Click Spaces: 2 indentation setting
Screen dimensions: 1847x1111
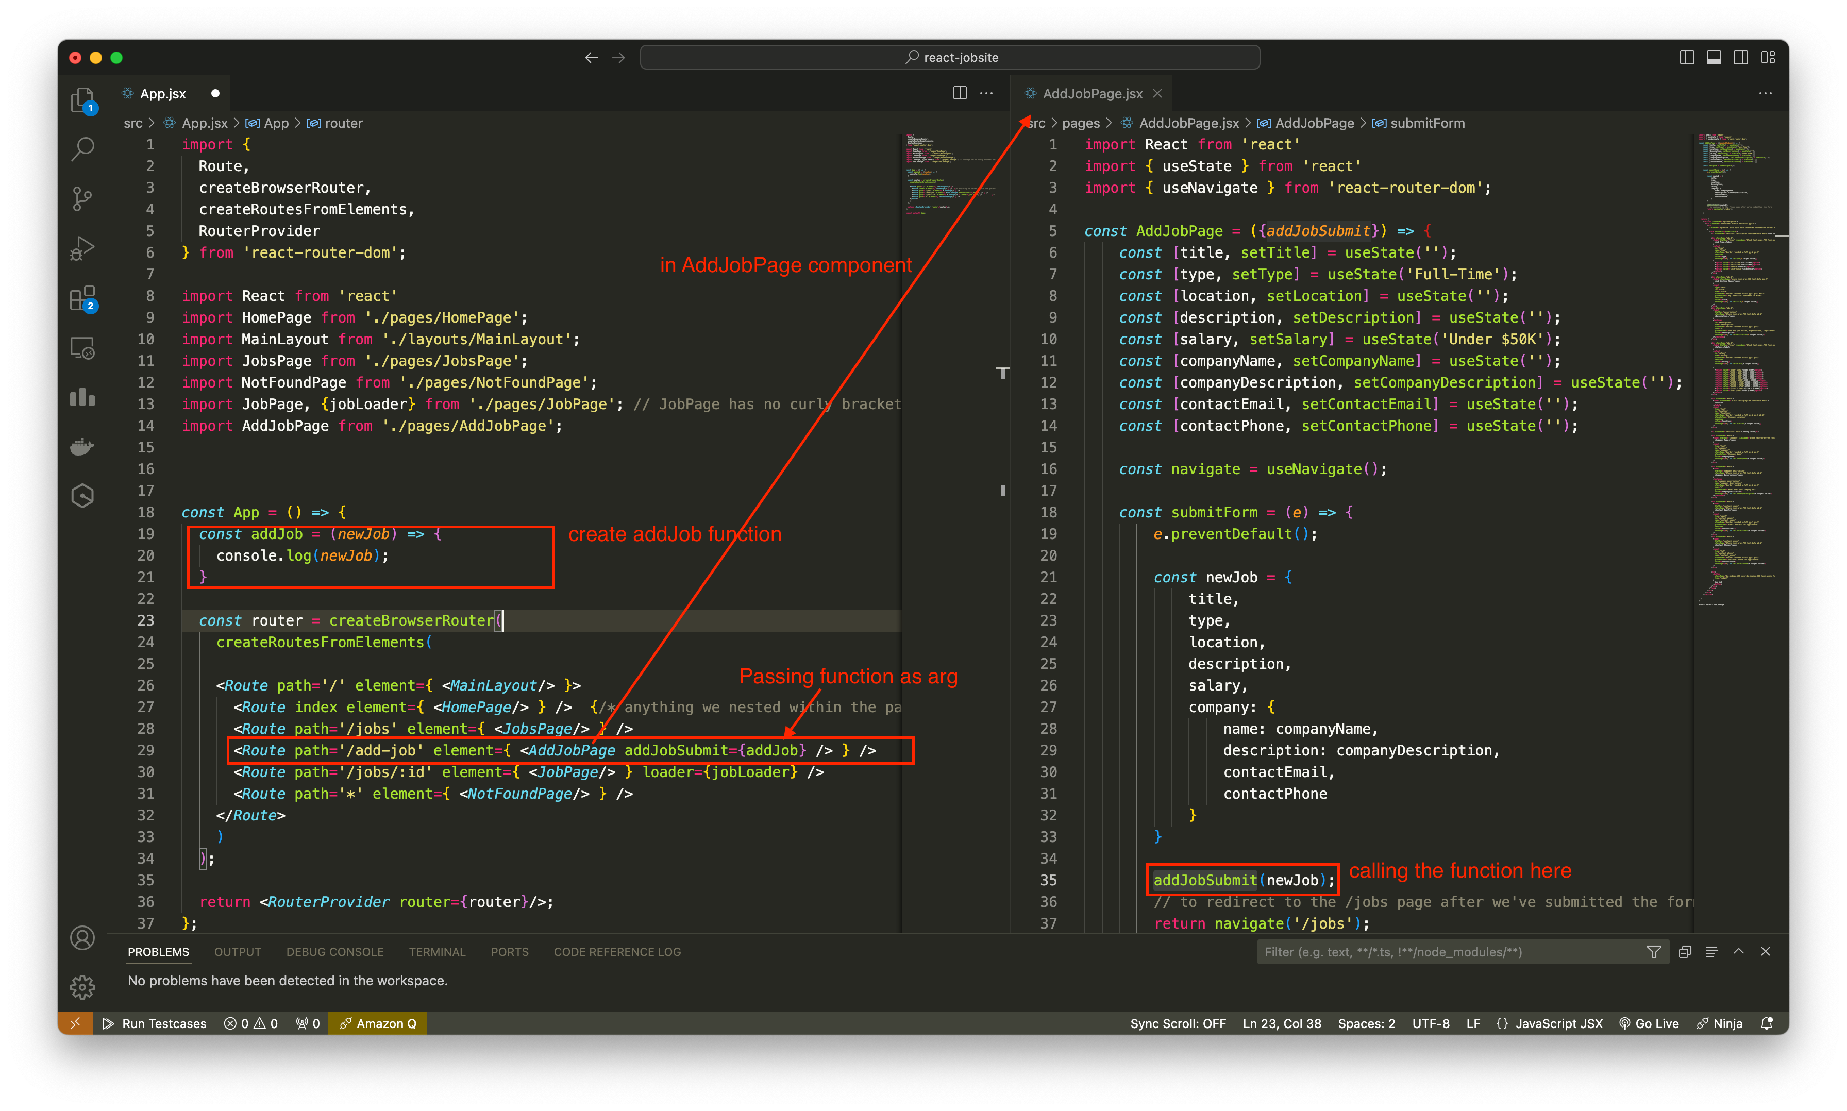[1366, 1023]
